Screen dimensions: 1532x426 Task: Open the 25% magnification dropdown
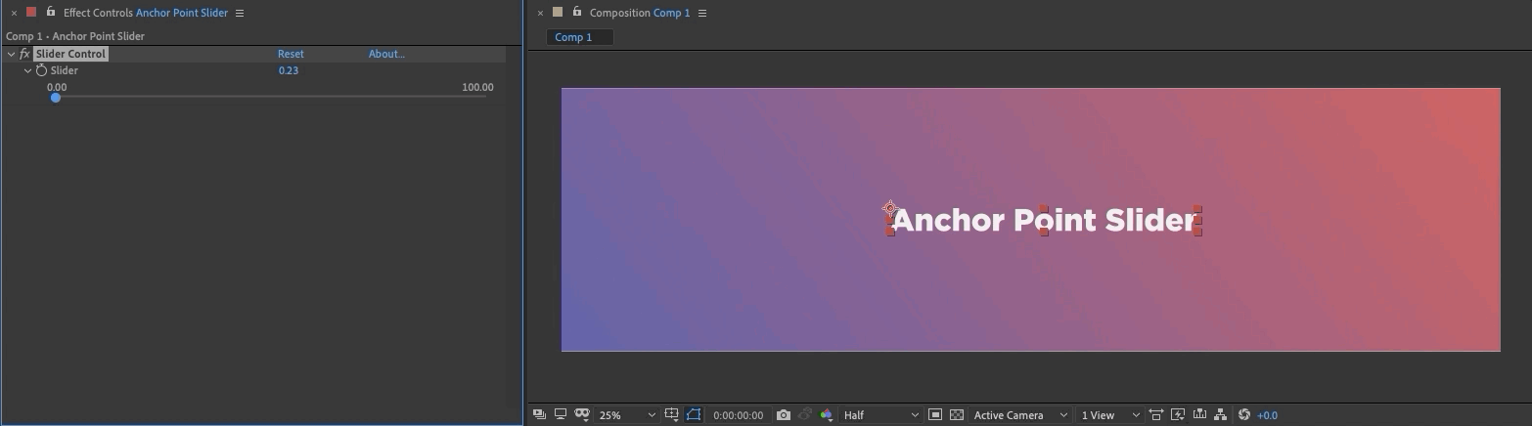coord(627,415)
